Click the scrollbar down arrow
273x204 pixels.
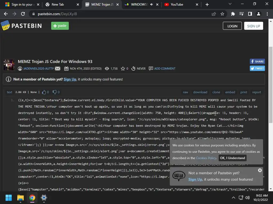271,189
